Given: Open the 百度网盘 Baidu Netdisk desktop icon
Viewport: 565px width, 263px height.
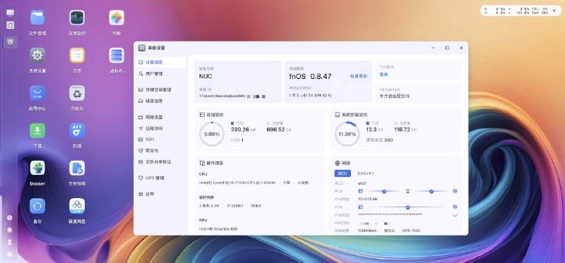Looking at the screenshot, I should tap(77, 206).
